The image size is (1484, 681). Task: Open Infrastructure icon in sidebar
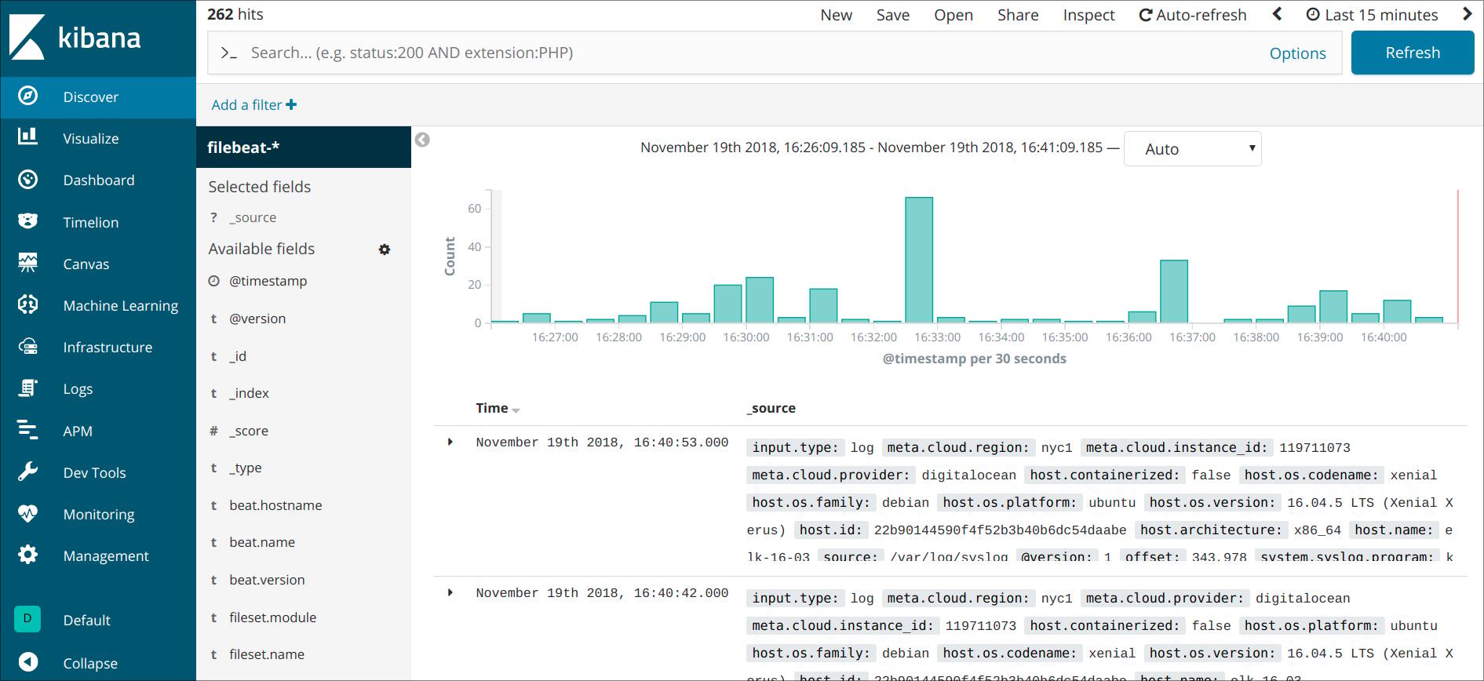[x=27, y=346]
